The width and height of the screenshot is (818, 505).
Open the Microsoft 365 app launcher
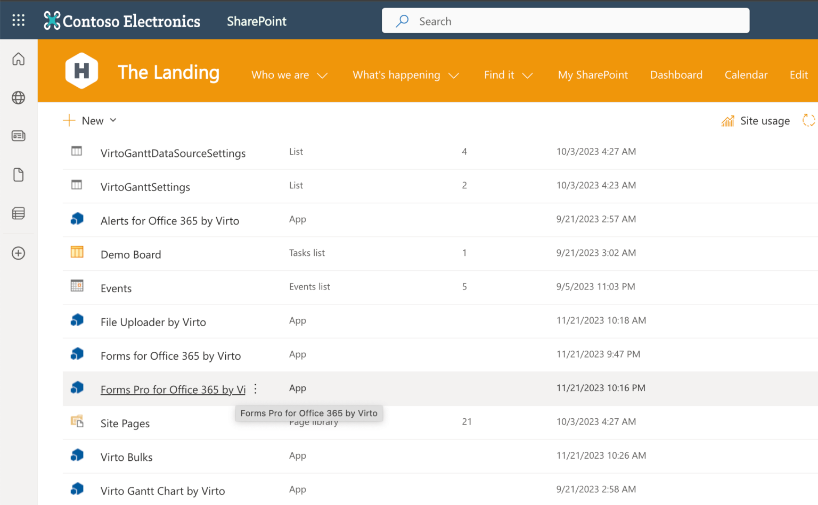click(x=18, y=20)
